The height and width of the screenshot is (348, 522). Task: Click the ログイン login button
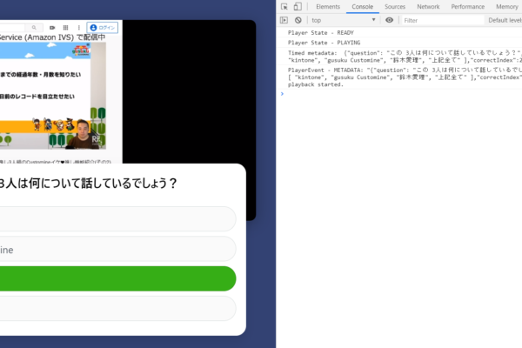(103, 28)
